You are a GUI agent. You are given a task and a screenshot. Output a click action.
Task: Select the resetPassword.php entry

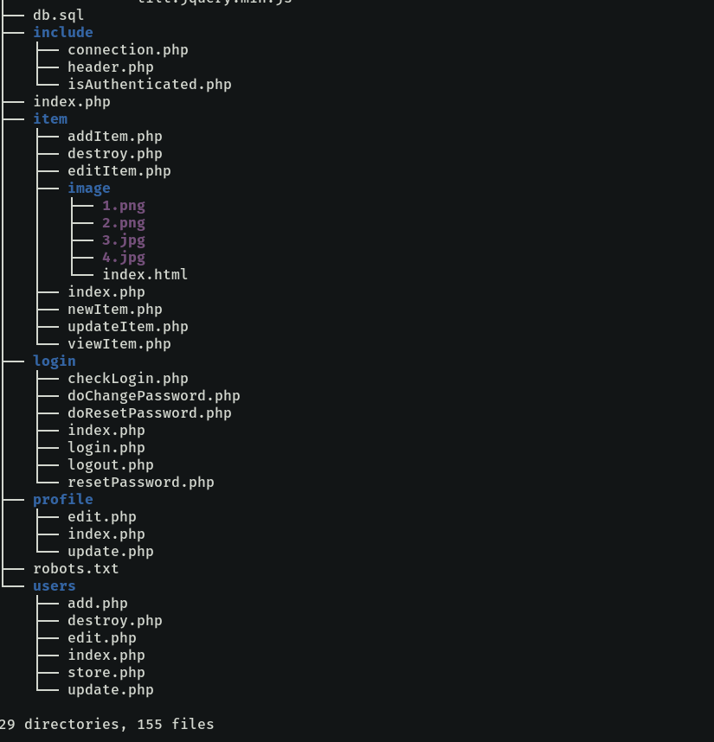coord(140,483)
